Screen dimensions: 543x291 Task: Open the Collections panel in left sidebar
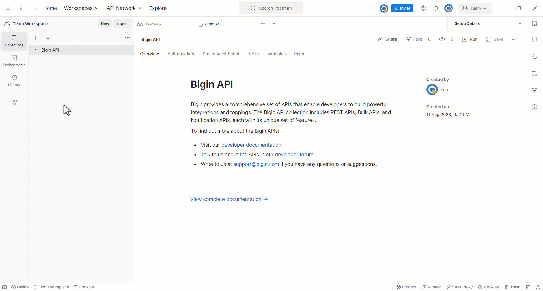pyautogui.click(x=14, y=41)
